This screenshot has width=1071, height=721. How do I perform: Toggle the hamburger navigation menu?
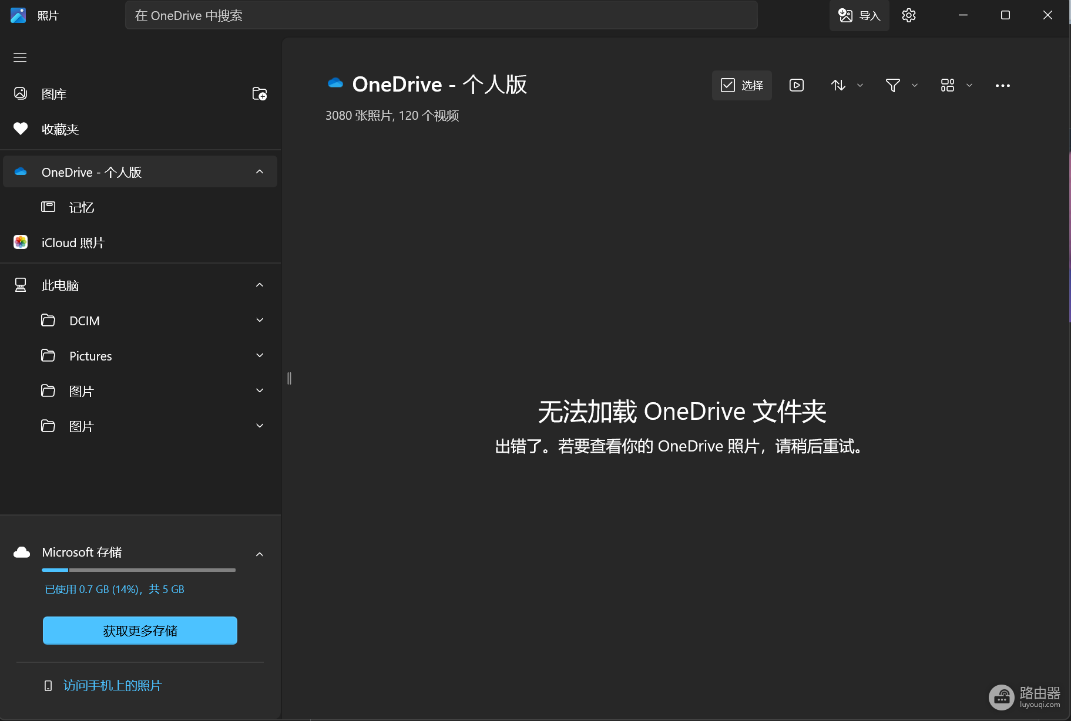pos(20,58)
